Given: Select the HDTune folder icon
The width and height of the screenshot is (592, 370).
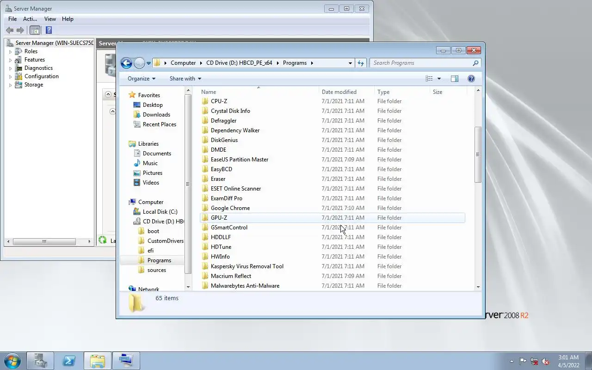Looking at the screenshot, I should 205,247.
